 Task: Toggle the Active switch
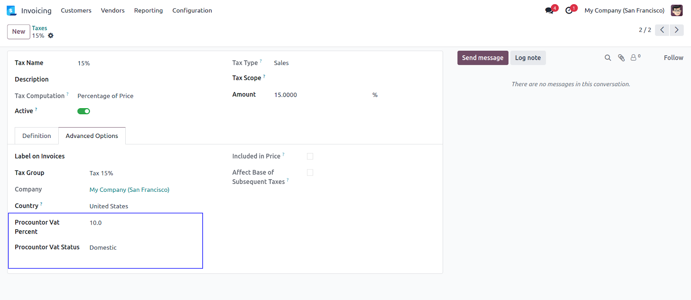pyautogui.click(x=84, y=111)
